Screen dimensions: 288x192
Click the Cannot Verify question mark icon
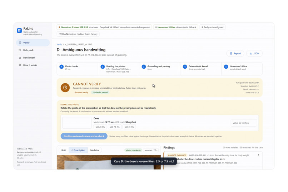(x=65, y=88)
